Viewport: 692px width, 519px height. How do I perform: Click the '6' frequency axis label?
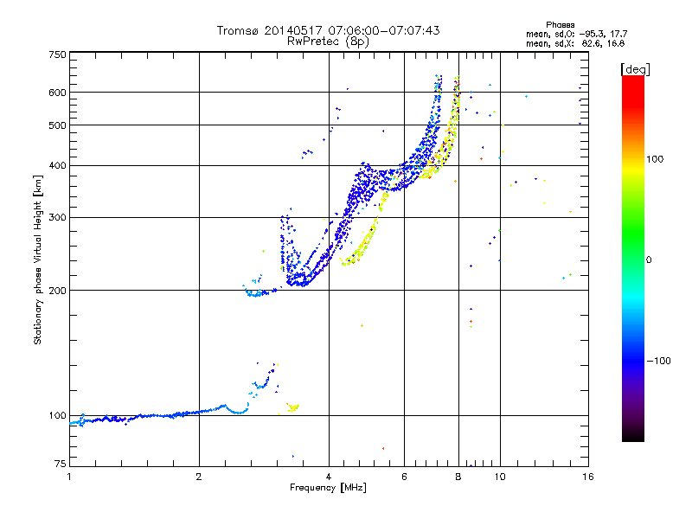click(x=404, y=477)
